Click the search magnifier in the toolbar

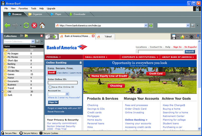click(193, 25)
